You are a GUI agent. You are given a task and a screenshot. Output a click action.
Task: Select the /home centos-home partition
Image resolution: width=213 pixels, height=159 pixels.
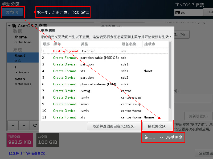(x=23, y=39)
